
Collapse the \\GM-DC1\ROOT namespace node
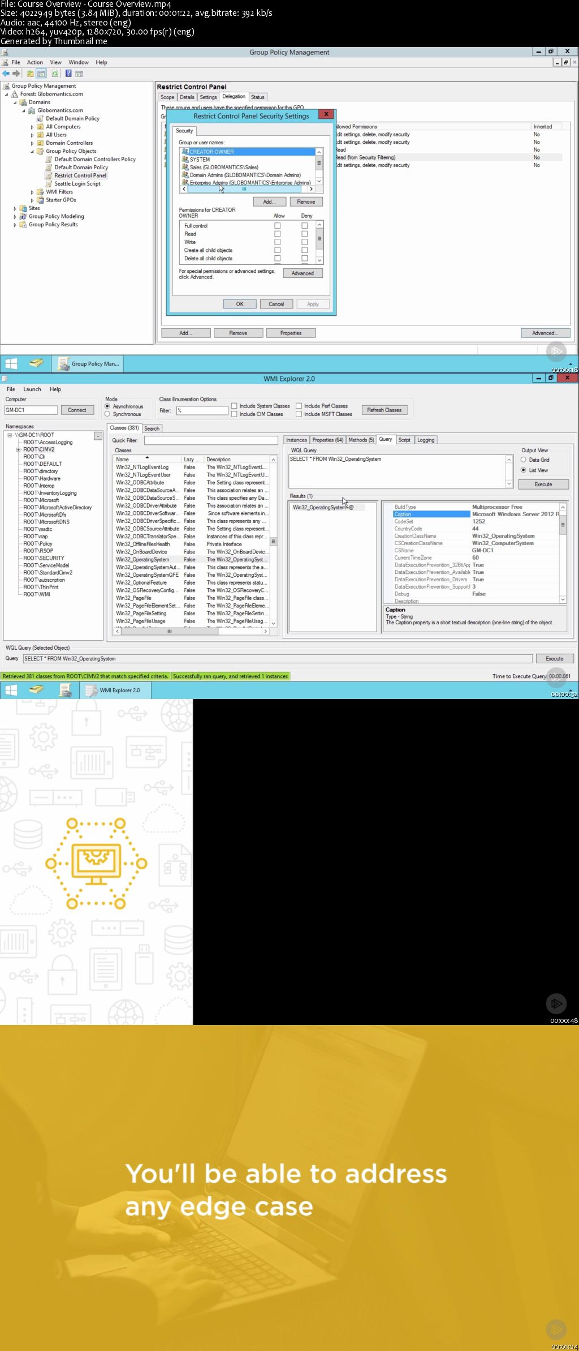click(10, 435)
